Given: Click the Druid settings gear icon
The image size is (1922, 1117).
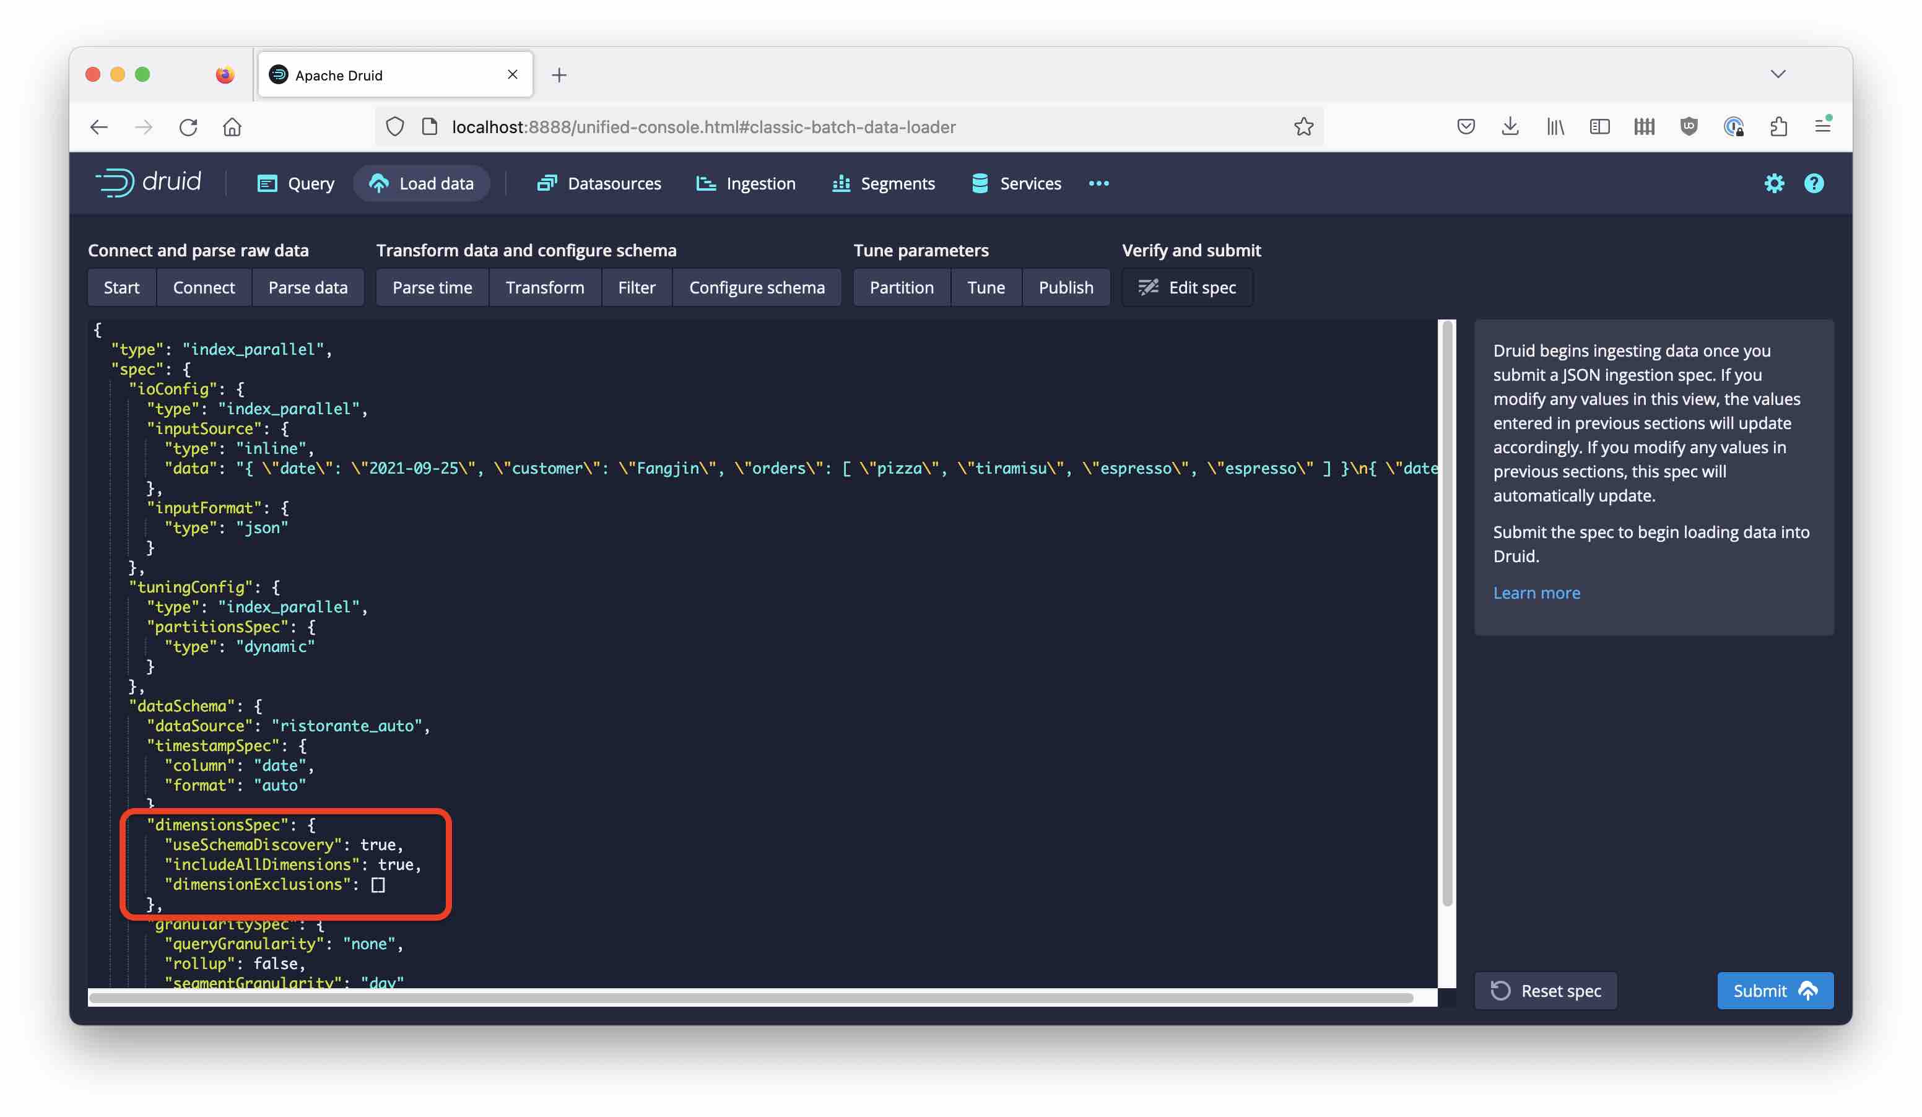Looking at the screenshot, I should 1774,183.
